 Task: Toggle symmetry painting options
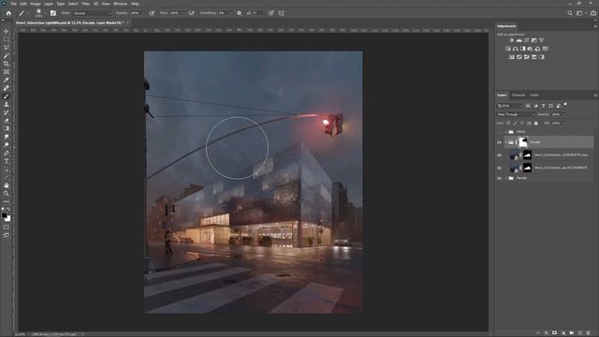click(x=282, y=13)
